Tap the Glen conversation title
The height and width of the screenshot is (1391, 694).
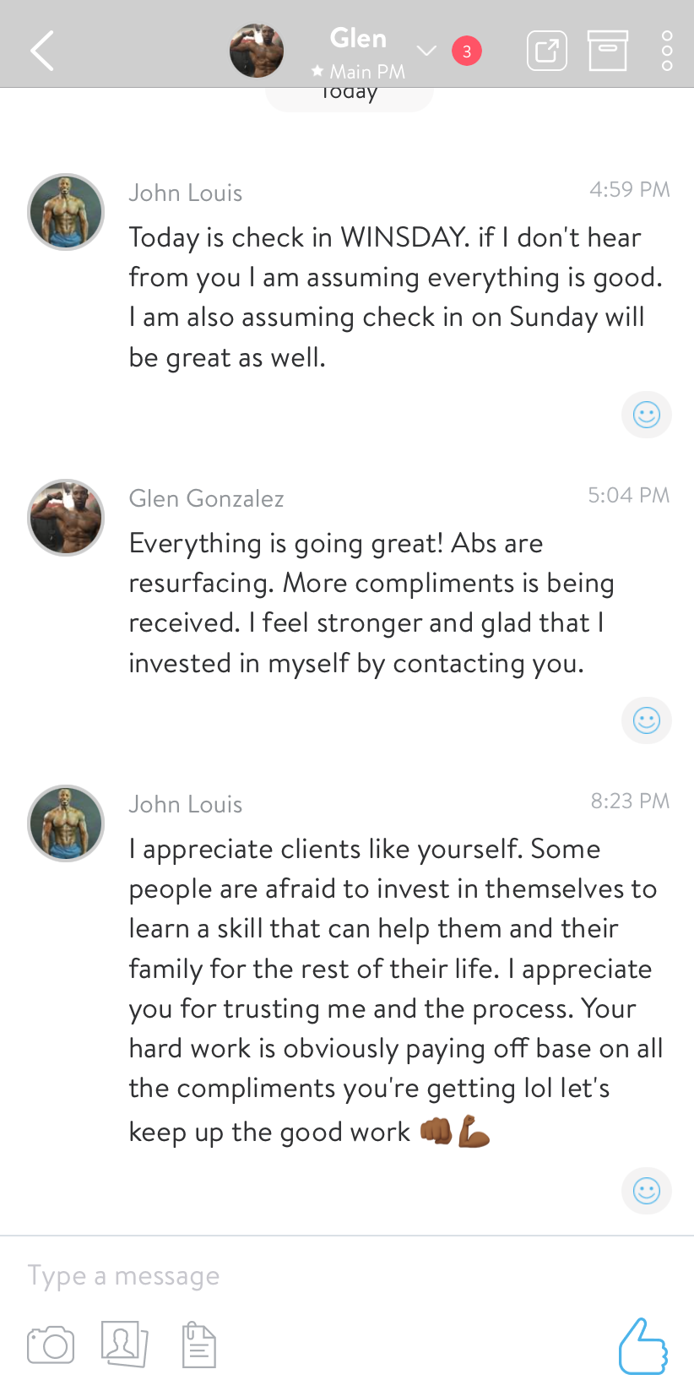click(358, 38)
